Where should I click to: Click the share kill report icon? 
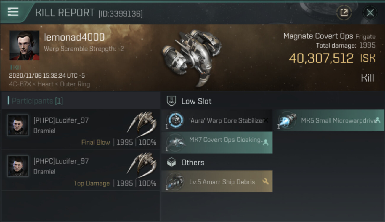pos(344,12)
